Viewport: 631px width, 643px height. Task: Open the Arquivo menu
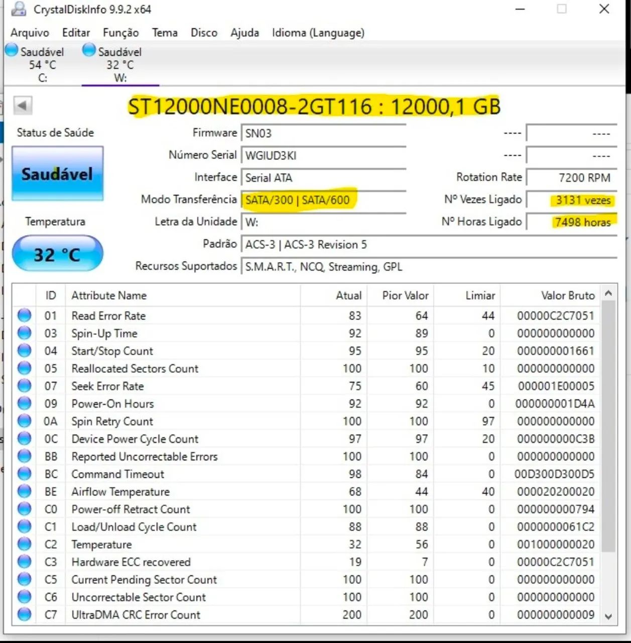(30, 33)
